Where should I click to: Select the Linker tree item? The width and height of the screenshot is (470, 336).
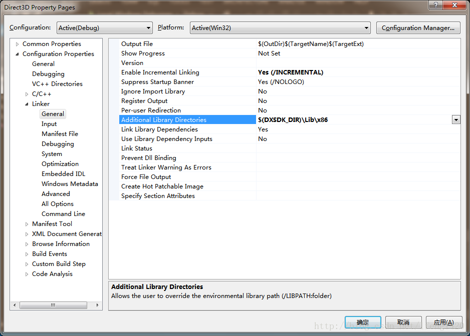(41, 104)
